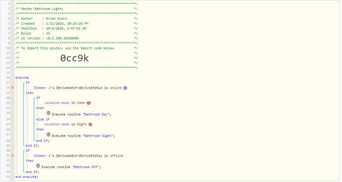Click clock icon before "Bathroom Off" routine
Screen dimensions: 342x182
38,166
